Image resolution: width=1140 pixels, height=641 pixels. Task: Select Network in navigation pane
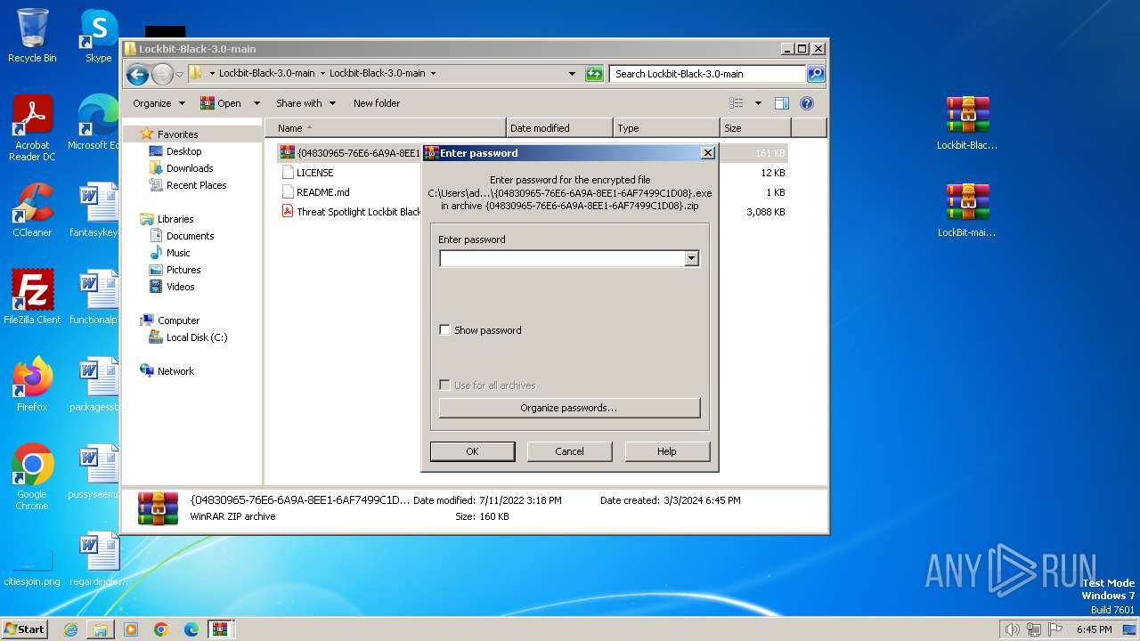(x=175, y=371)
